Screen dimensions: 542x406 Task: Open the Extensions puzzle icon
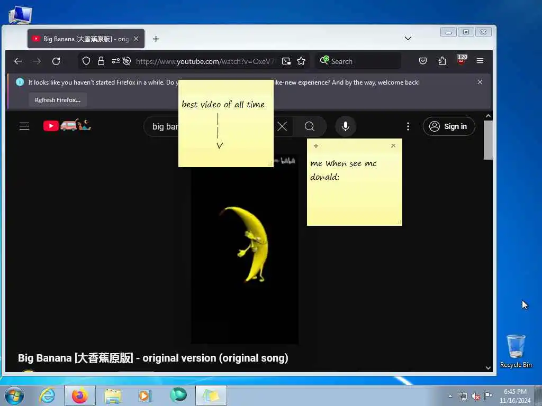442,61
